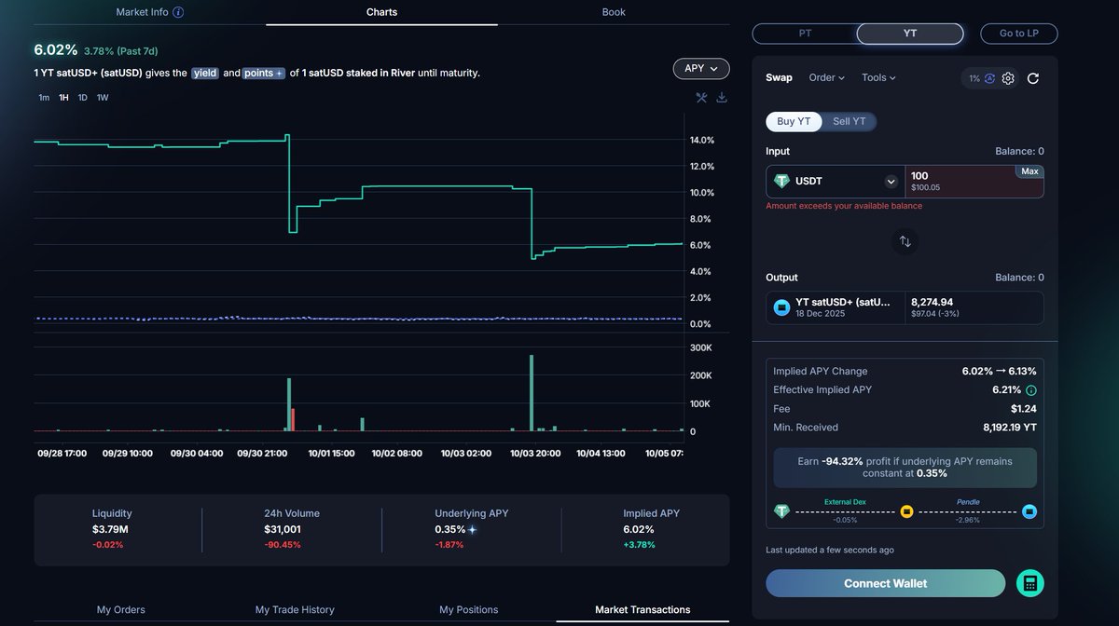Click the Go to LP button
1119x626 pixels.
click(1018, 34)
